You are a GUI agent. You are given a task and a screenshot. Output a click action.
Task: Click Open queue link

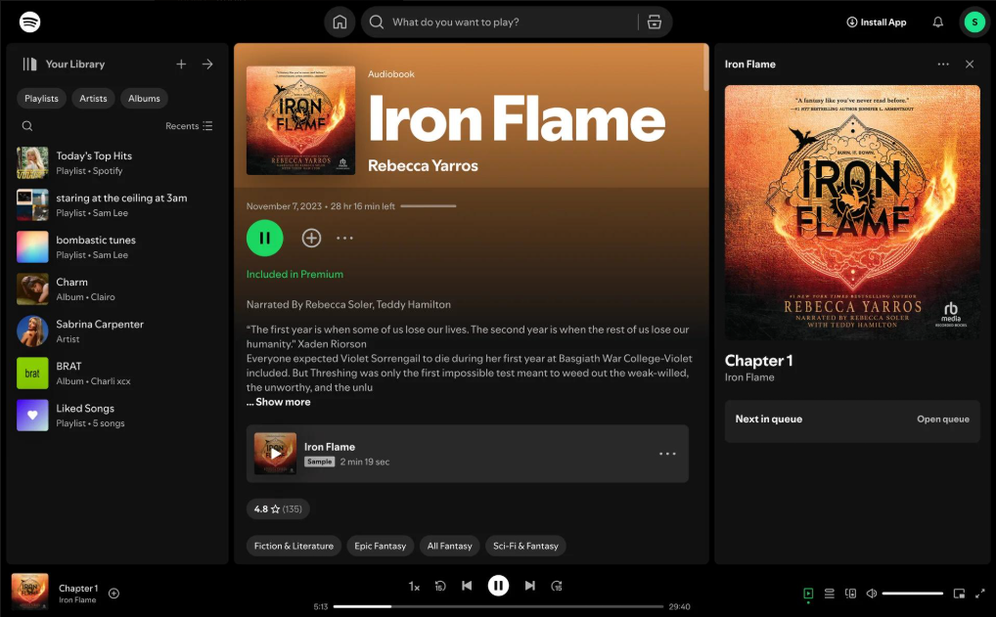click(943, 419)
